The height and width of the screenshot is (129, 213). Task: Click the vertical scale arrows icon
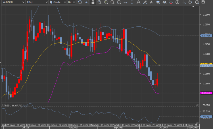coord(132,2)
